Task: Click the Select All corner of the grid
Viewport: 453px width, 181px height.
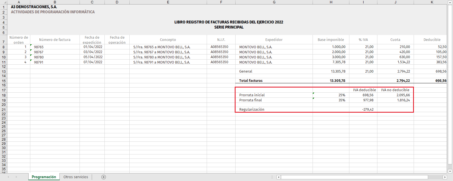Action: [3, 2]
